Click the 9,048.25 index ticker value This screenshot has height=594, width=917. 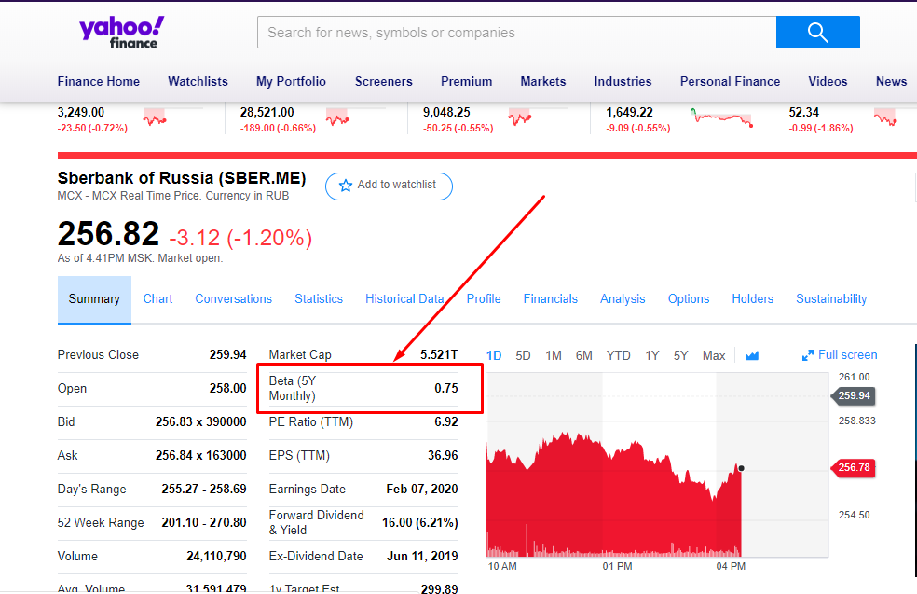446,112
